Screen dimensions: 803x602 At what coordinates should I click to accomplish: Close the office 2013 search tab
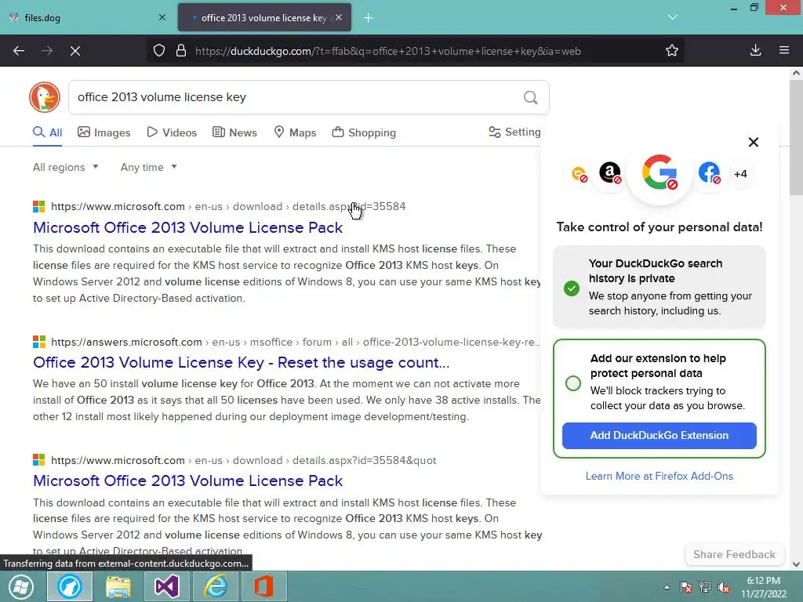click(339, 17)
